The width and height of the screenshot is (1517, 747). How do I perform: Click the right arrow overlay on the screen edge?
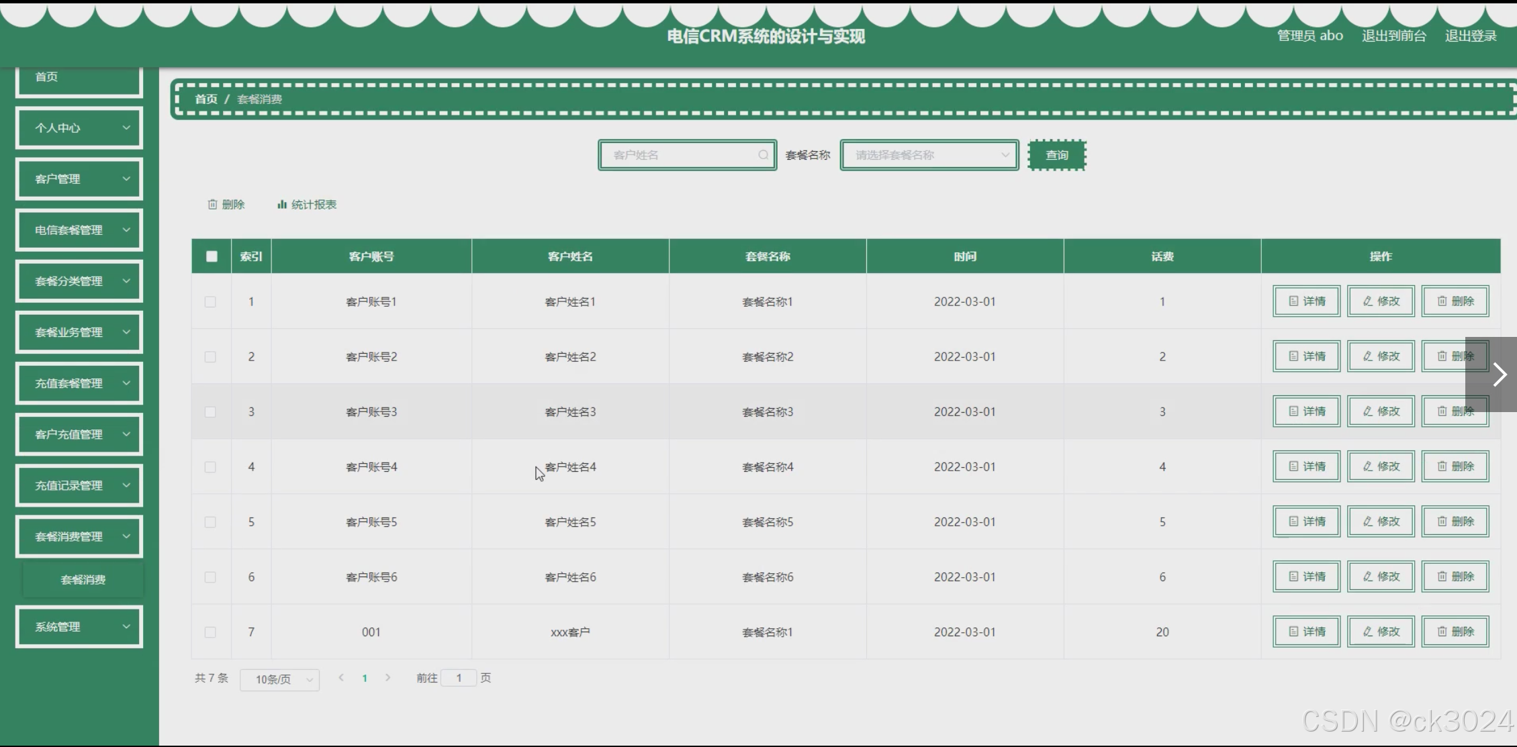[1500, 375]
